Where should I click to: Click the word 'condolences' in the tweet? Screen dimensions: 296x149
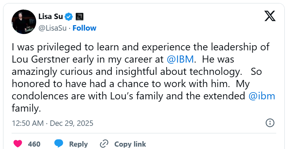click(41, 96)
